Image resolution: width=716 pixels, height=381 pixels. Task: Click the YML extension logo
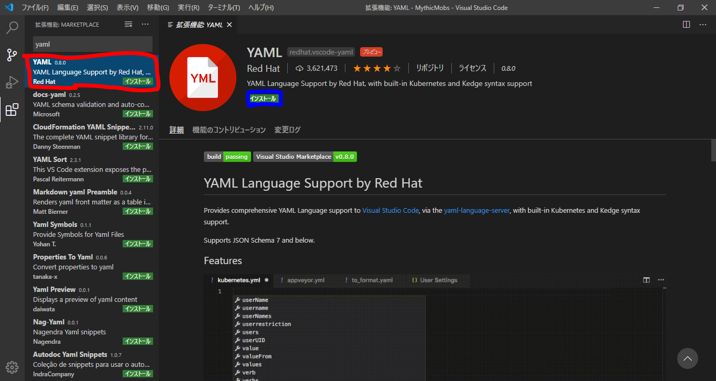pyautogui.click(x=203, y=78)
